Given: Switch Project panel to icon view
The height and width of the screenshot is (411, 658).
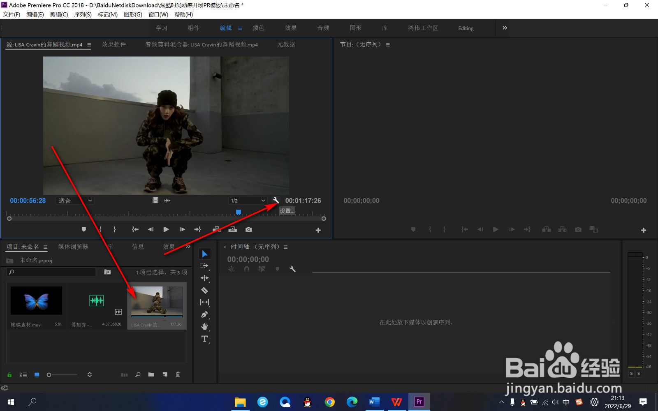Looking at the screenshot, I should pos(37,375).
